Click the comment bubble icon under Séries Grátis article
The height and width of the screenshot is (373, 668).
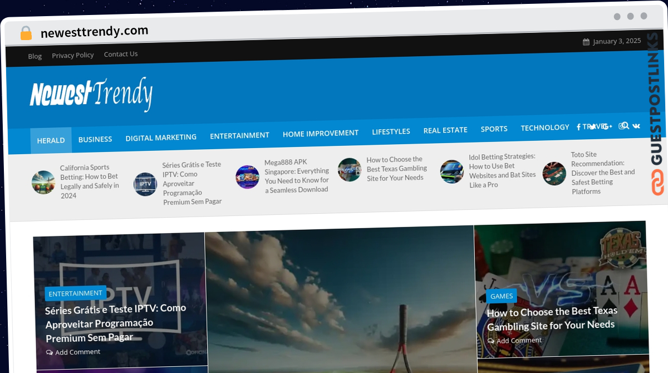point(50,352)
